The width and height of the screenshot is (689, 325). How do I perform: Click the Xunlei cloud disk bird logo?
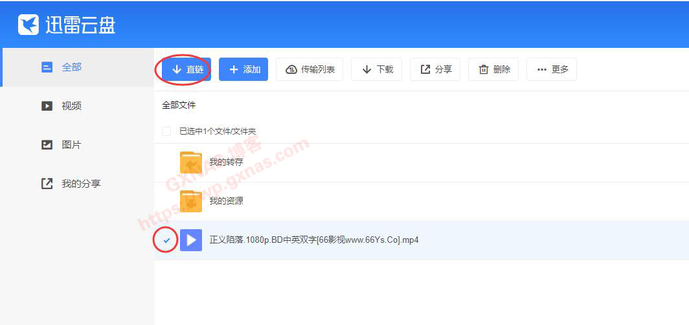28,24
